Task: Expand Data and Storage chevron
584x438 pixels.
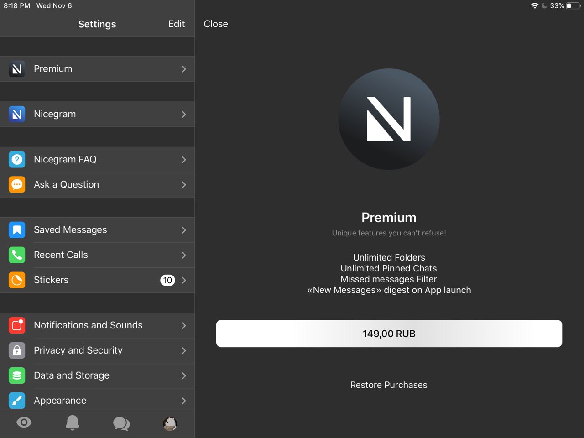Action: 184,375
